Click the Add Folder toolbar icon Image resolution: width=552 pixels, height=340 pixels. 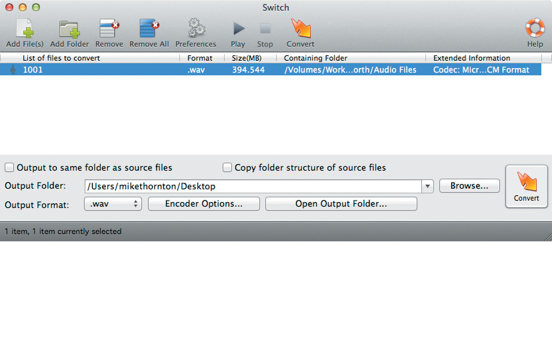point(69,29)
